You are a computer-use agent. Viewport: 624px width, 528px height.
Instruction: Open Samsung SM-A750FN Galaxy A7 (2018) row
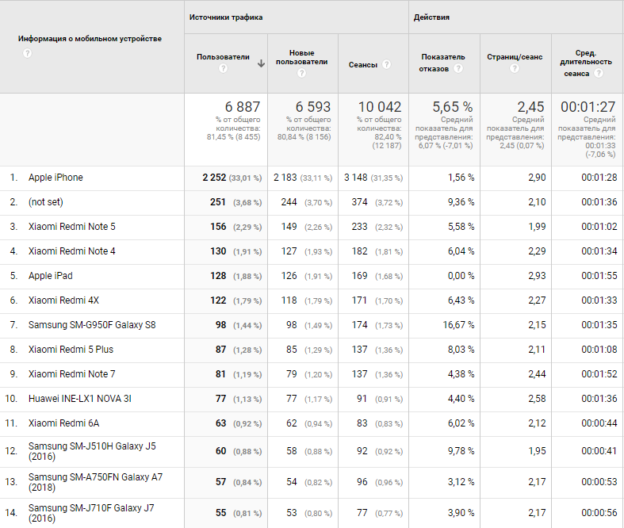coord(95,482)
